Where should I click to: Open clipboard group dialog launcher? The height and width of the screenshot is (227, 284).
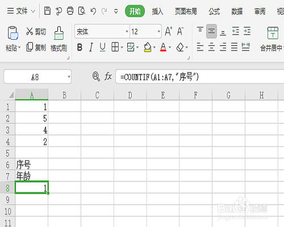click(x=68, y=58)
